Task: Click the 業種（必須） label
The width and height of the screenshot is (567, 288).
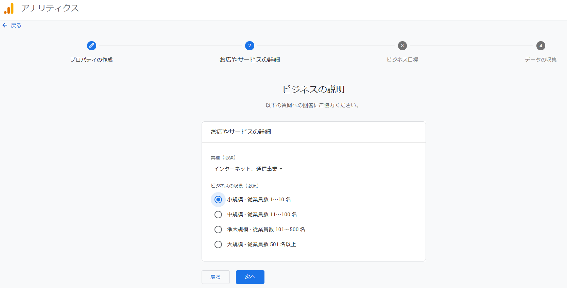Action: point(223,157)
